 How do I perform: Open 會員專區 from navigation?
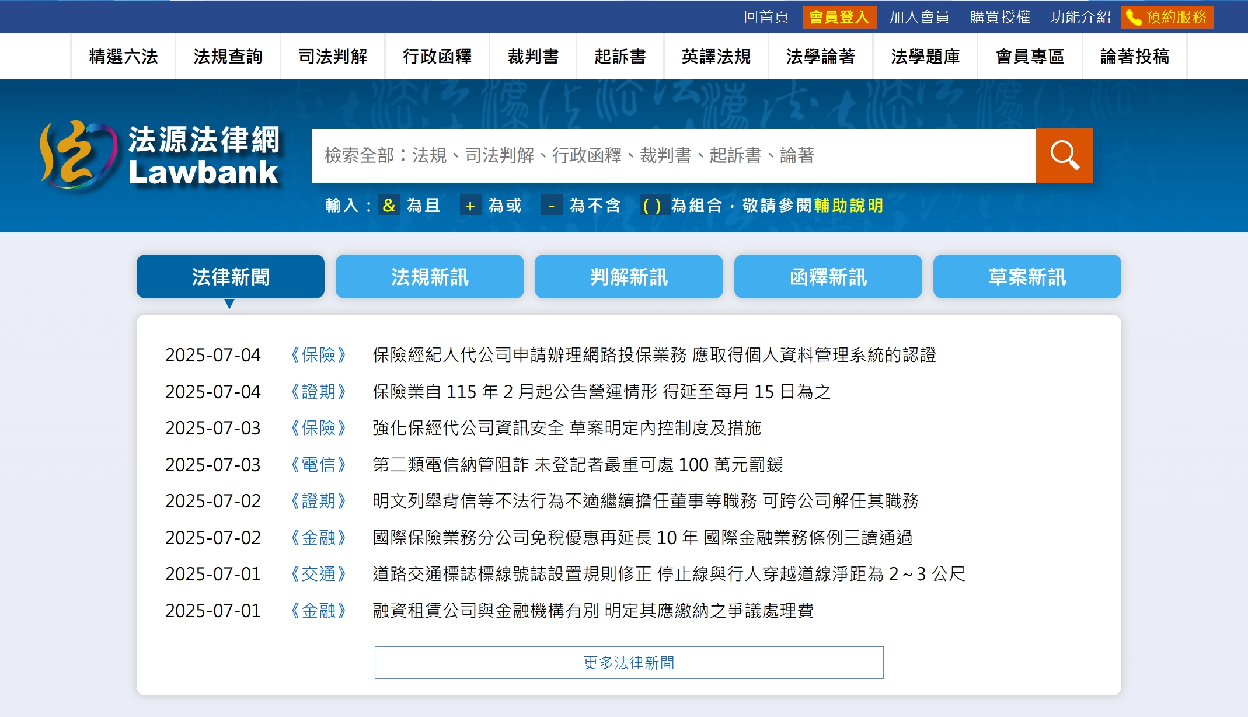(x=1030, y=56)
